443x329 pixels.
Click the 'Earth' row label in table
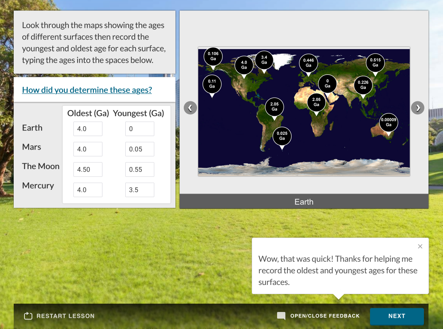click(x=32, y=128)
